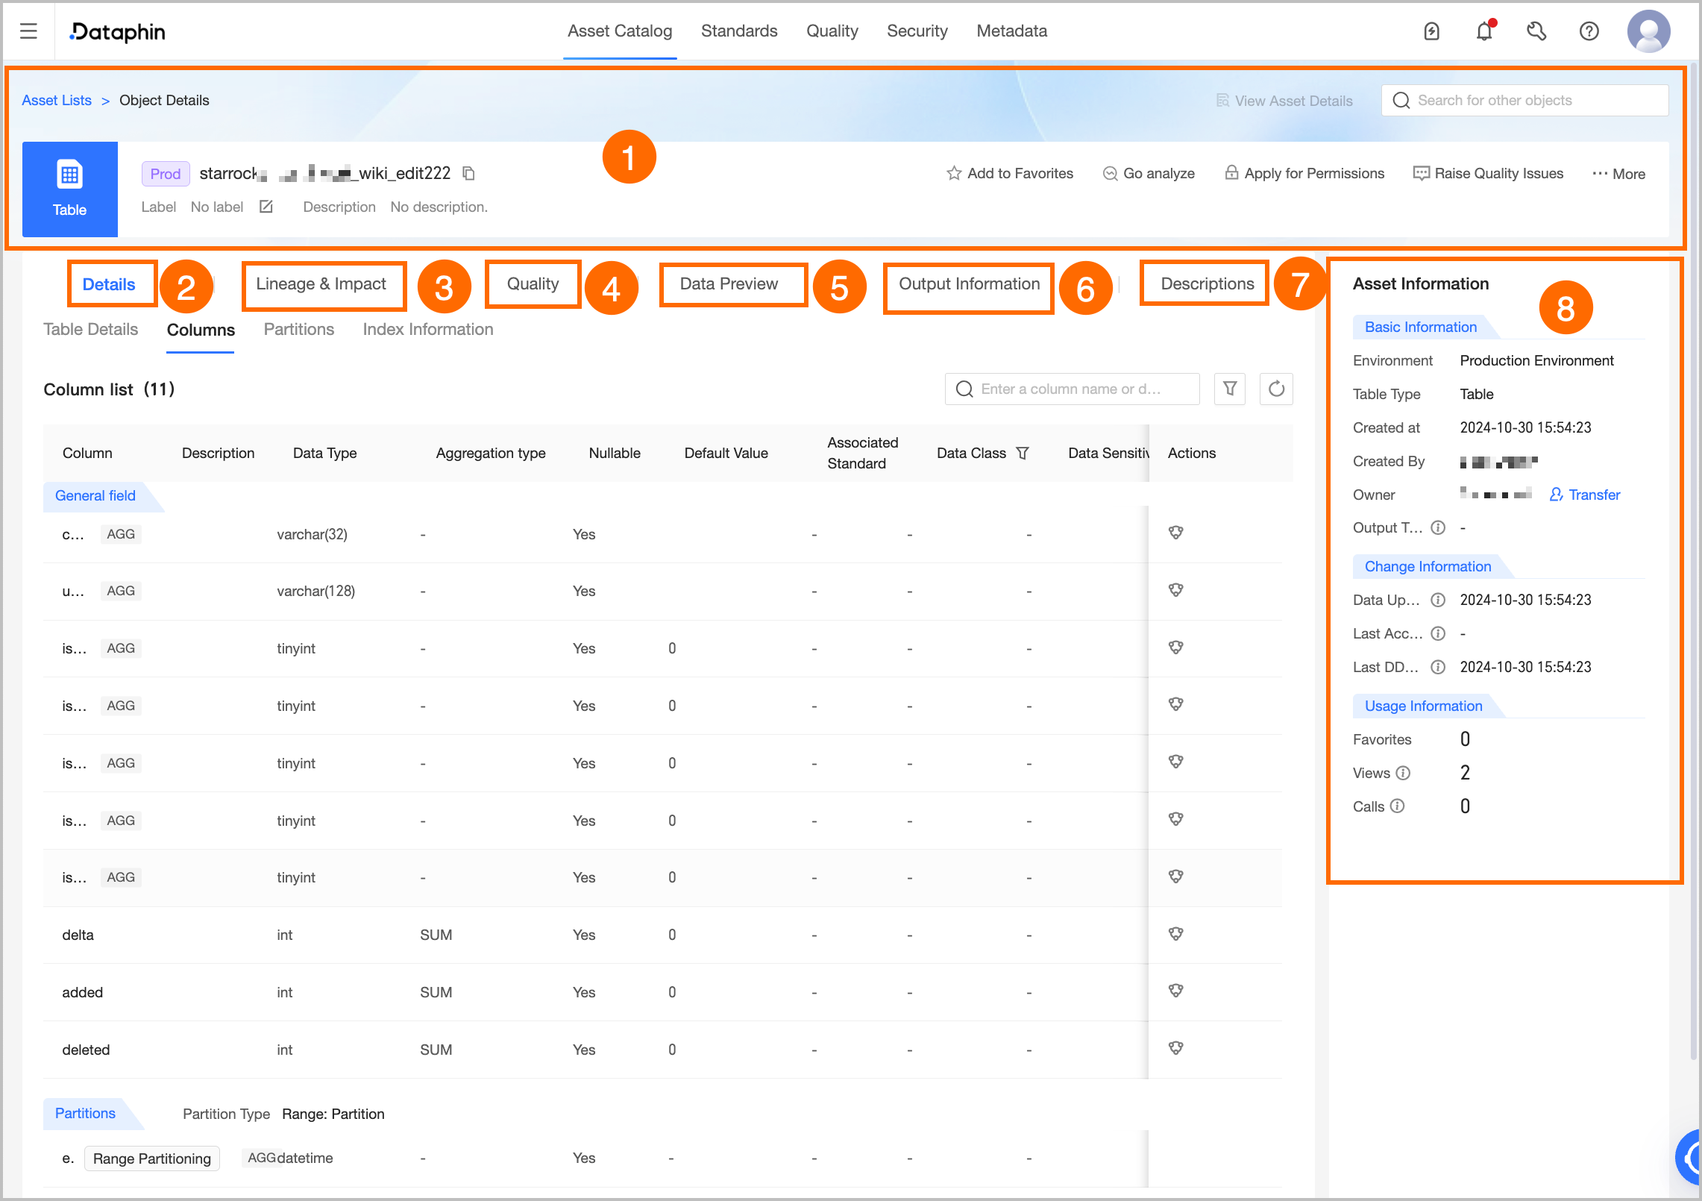
Task: Open the Data Class column filter
Action: point(1023,453)
